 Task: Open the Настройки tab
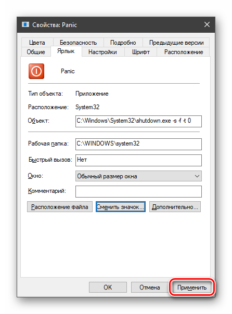(102, 52)
